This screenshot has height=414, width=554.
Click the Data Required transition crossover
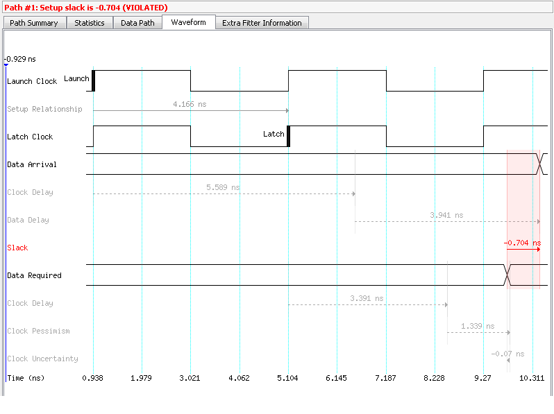tap(507, 275)
